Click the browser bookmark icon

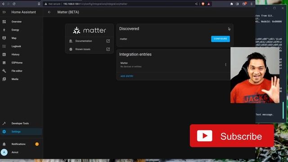pos(39,4)
